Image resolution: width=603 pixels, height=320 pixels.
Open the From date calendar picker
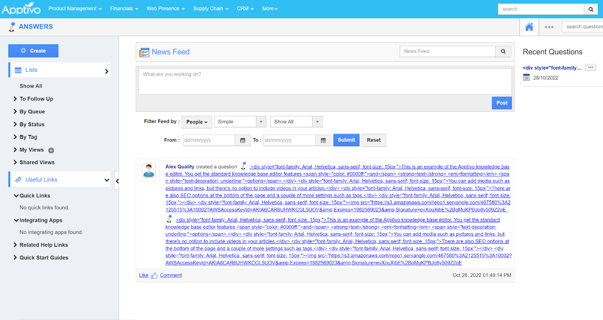(243, 140)
